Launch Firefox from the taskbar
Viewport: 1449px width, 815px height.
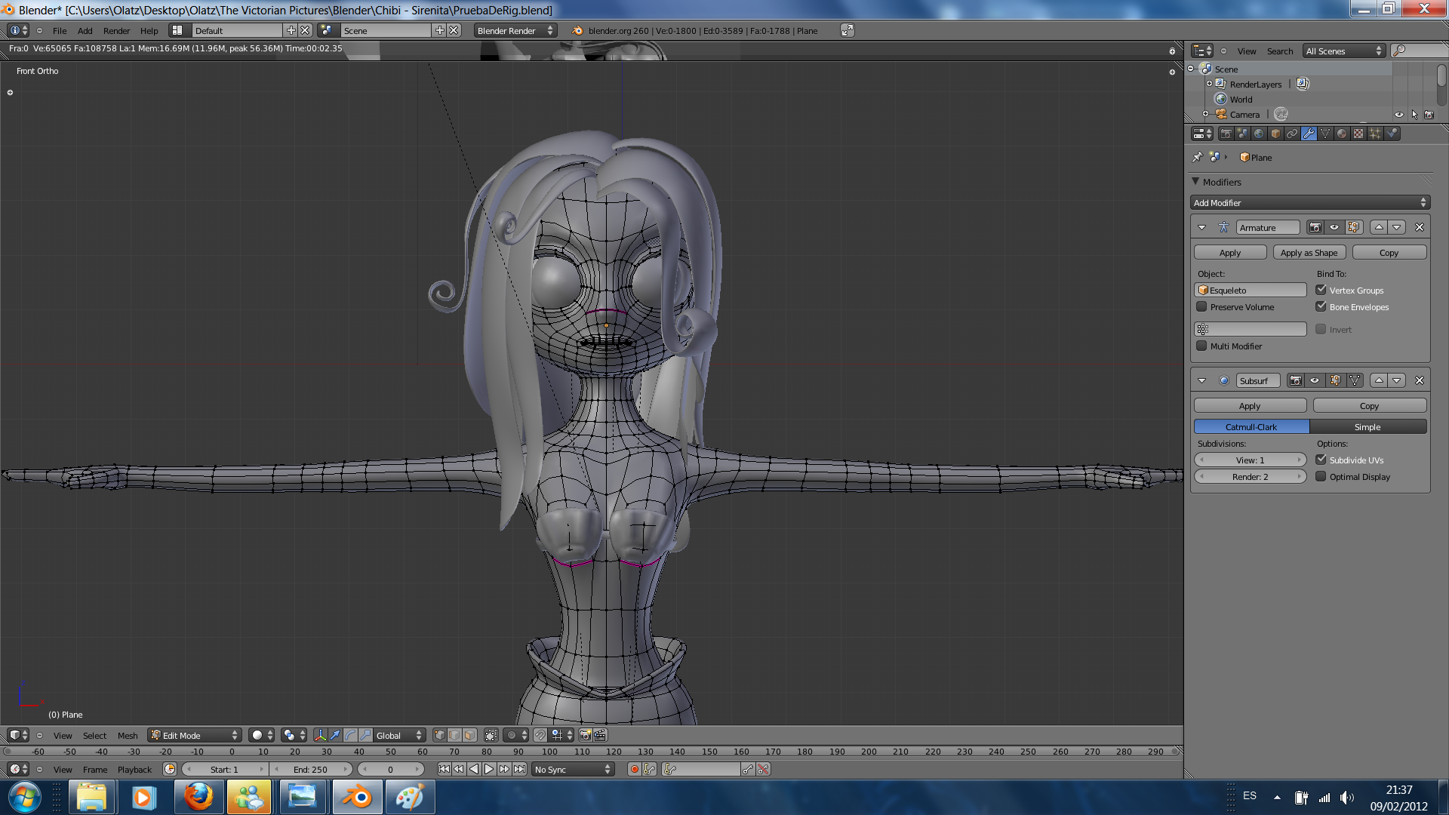(x=198, y=797)
